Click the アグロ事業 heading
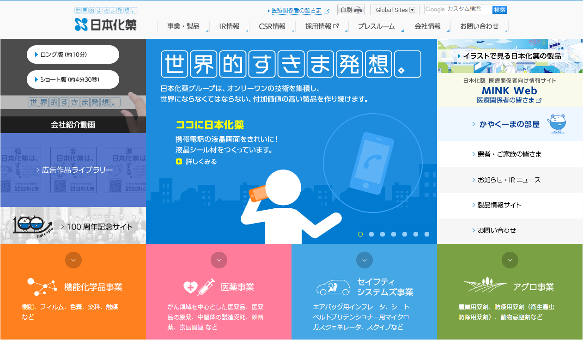 point(534,287)
